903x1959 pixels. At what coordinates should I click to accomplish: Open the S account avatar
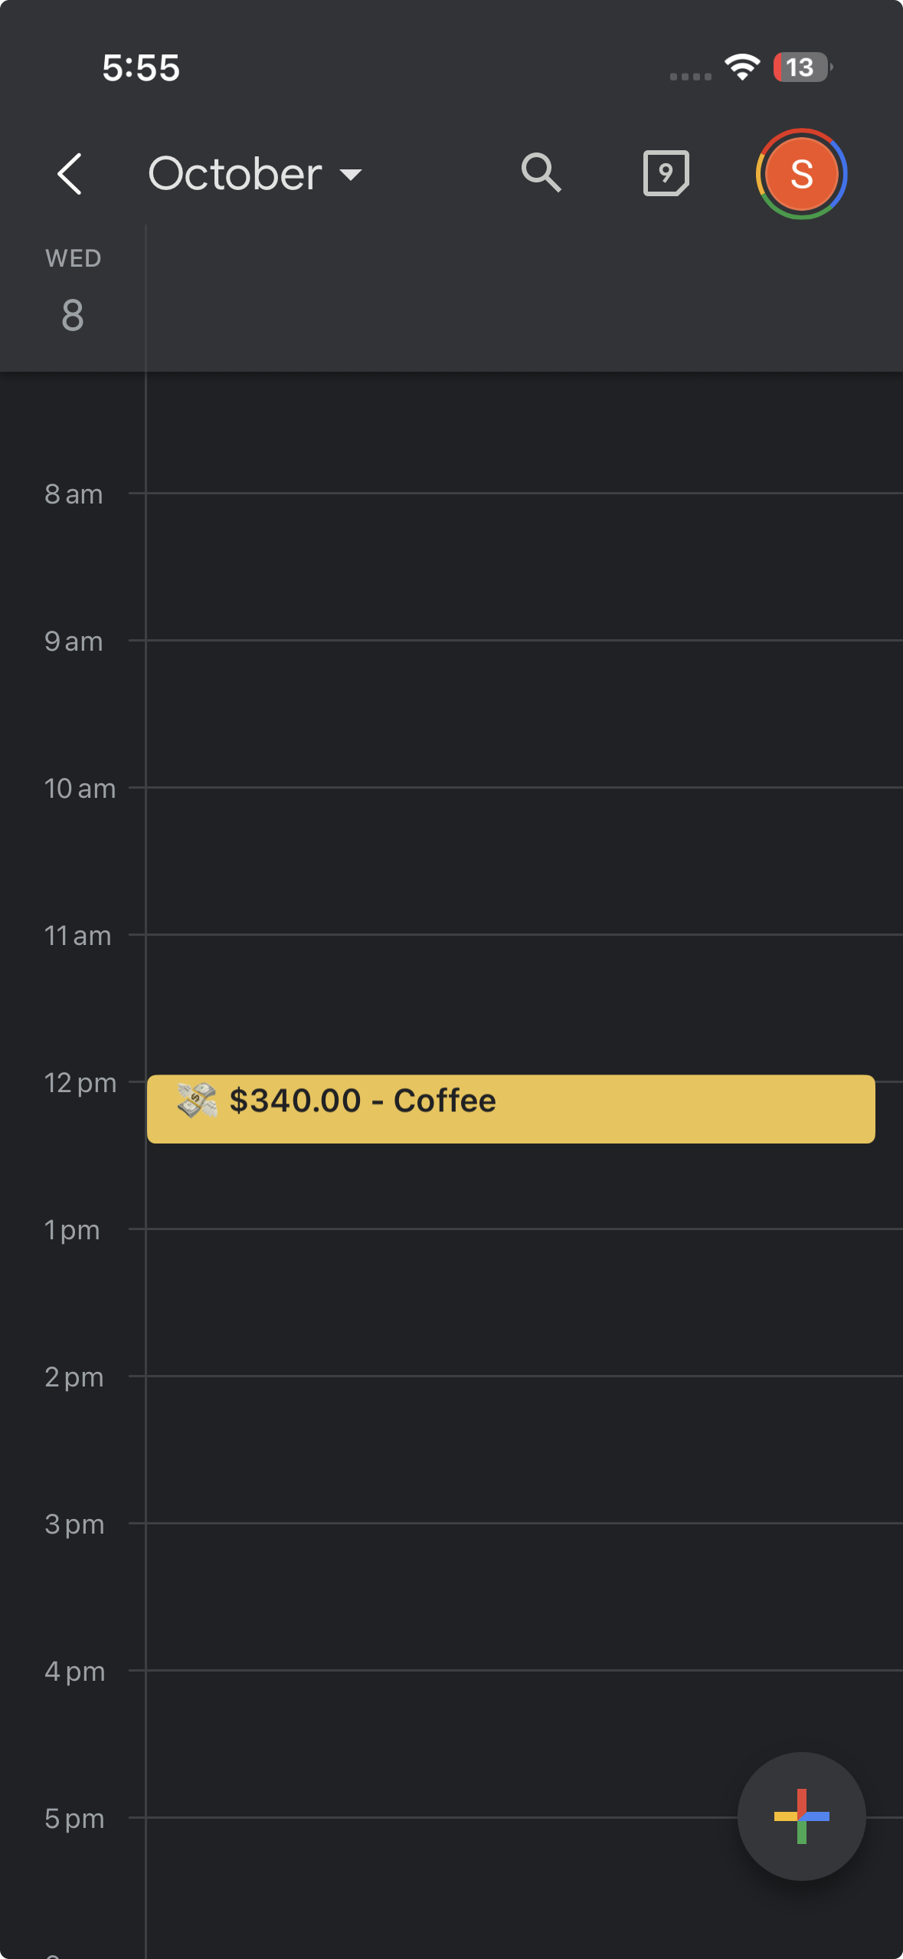[x=801, y=174]
